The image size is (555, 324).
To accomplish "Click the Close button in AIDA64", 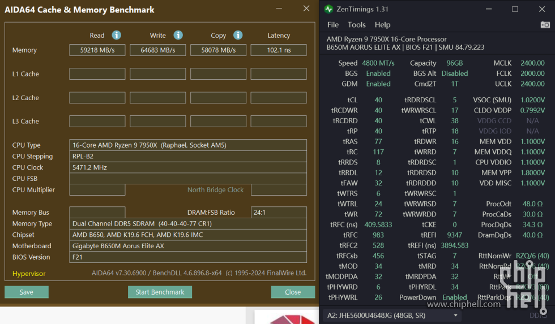I will [293, 292].
